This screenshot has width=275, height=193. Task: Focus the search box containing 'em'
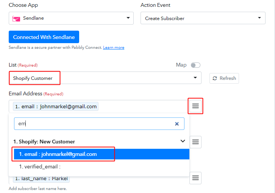99,124
